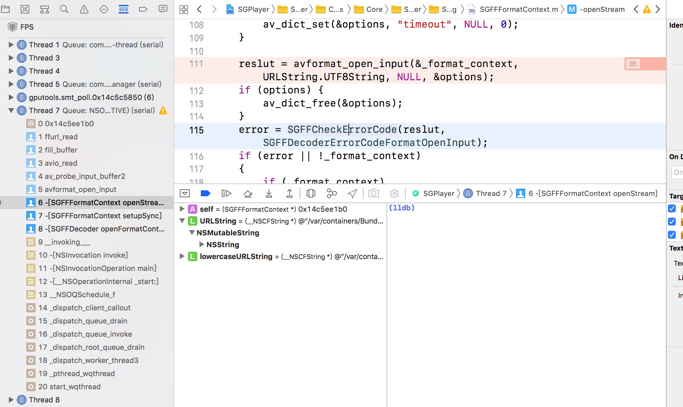Hide the debug area panel
The width and height of the screenshot is (683, 407).
pos(185,193)
